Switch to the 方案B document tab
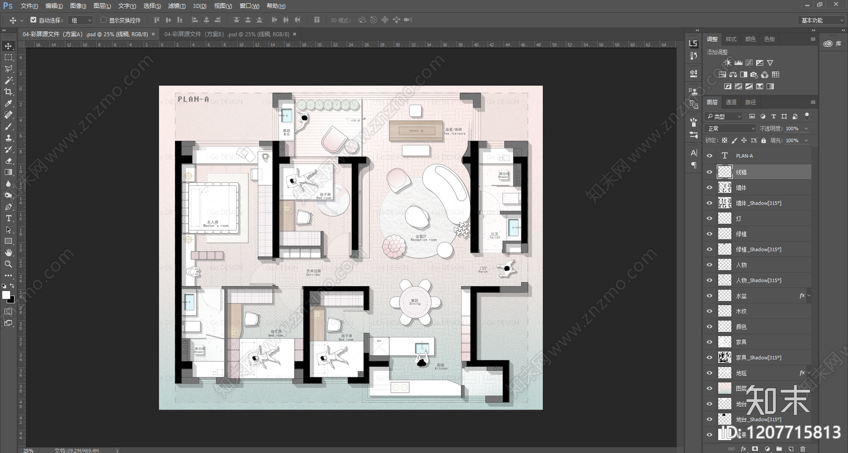This screenshot has height=453, width=848. coord(227,34)
